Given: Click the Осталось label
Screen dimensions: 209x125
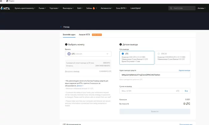Looking at the screenshot, I should (70, 66).
